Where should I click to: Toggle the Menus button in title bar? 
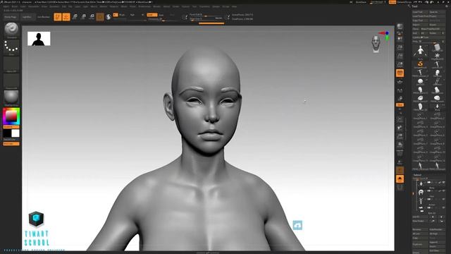pyautogui.click(x=393, y=2)
